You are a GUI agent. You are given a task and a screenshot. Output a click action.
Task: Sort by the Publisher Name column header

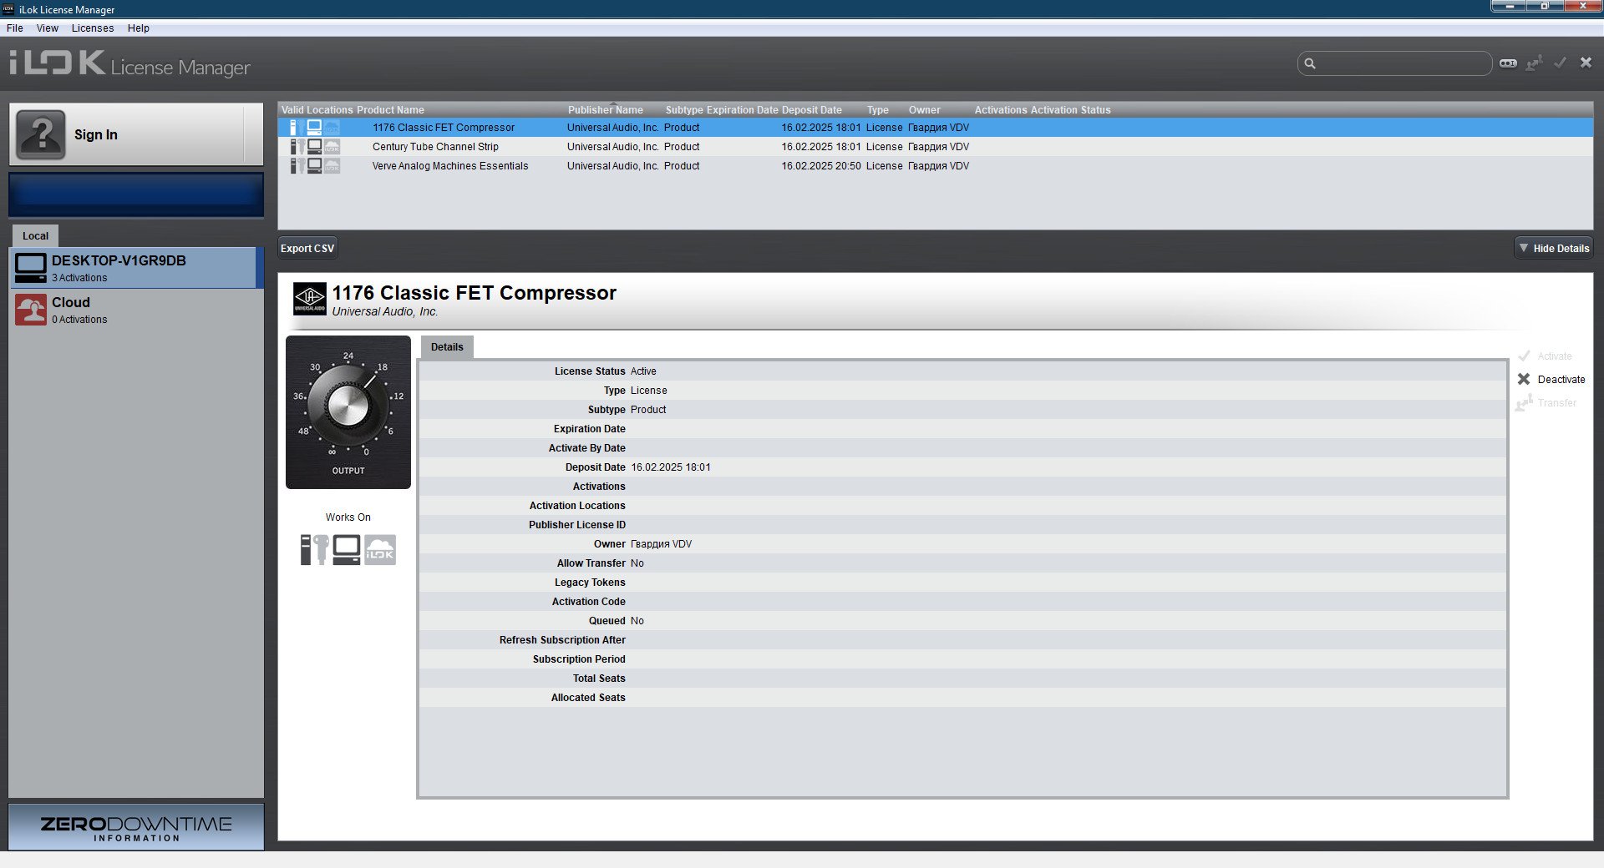606,110
